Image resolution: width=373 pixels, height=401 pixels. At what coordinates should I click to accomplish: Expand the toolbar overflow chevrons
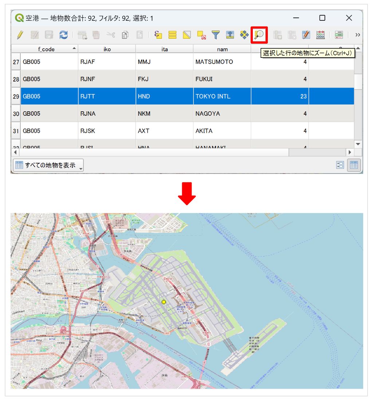point(358,35)
